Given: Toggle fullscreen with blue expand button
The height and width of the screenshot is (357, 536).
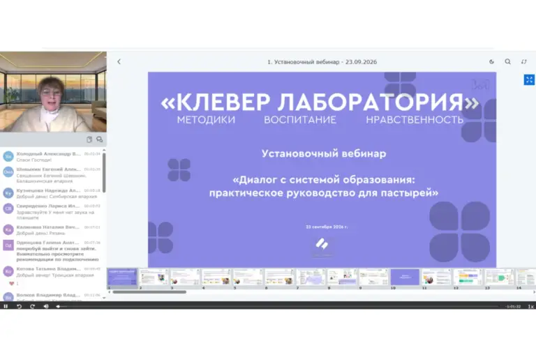Looking at the screenshot, I should (529, 79).
